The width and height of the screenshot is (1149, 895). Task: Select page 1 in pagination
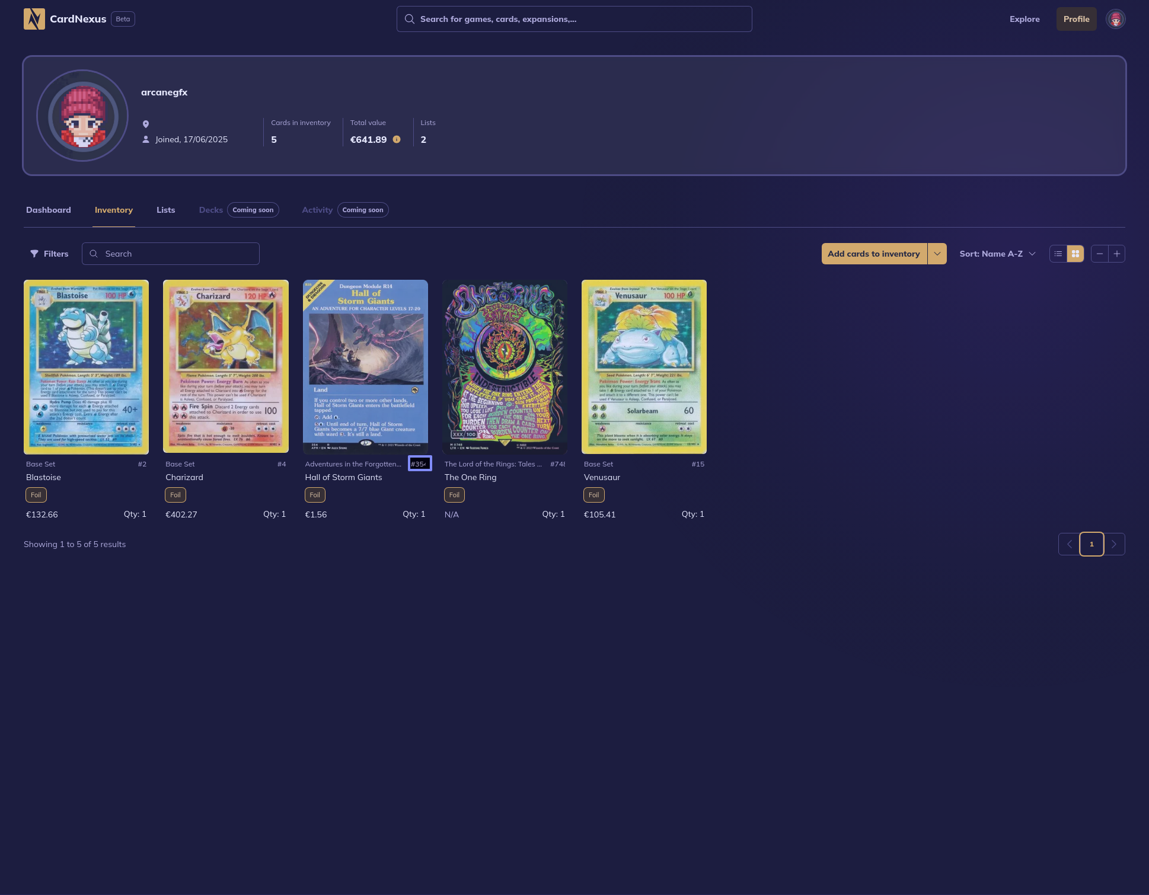pyautogui.click(x=1091, y=544)
